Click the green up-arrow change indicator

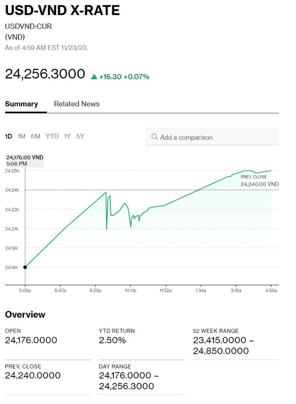click(94, 77)
